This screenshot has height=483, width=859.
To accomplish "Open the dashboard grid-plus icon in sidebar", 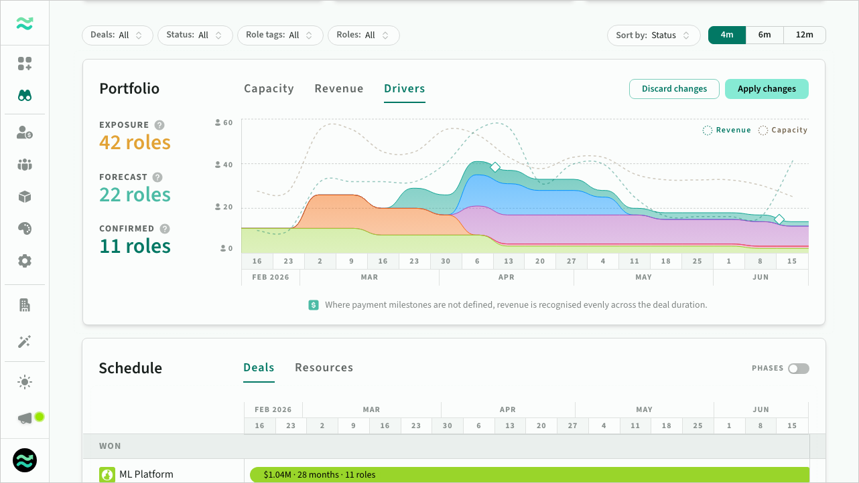I will (25, 64).
